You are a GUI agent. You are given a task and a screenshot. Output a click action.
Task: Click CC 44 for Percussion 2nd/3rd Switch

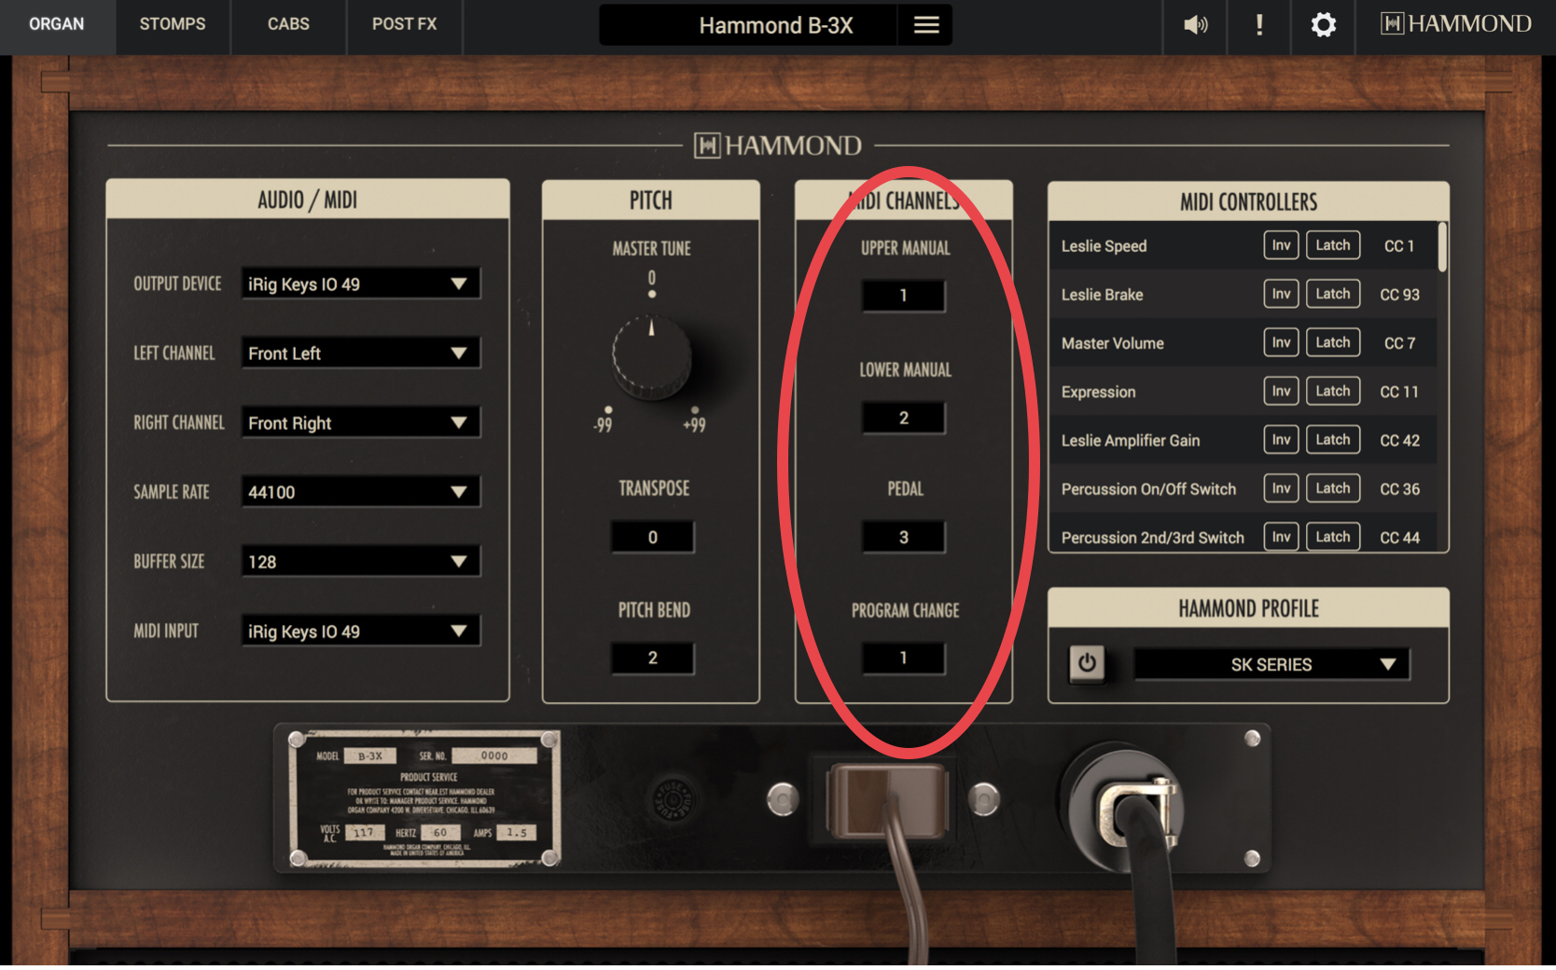(x=1399, y=537)
